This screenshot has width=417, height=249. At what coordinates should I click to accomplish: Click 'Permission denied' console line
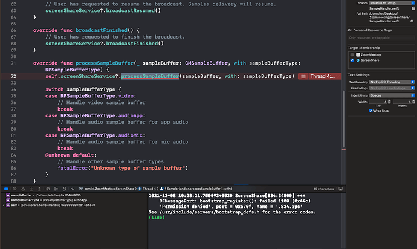point(231,207)
